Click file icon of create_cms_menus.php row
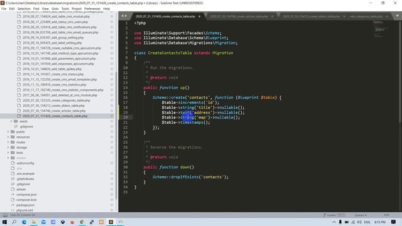Viewport: 402px width, 226px height. coord(19,74)
